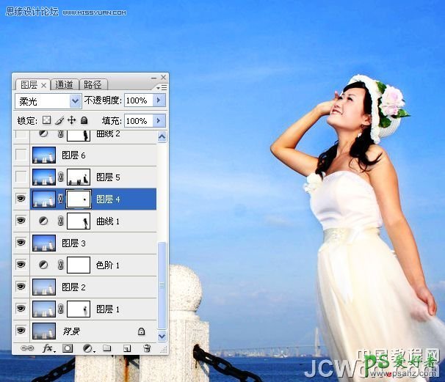Viewport: 445px width, 382px height.
Task: Click the layer mask thumbnail of 图层 5
Action: click(79, 177)
